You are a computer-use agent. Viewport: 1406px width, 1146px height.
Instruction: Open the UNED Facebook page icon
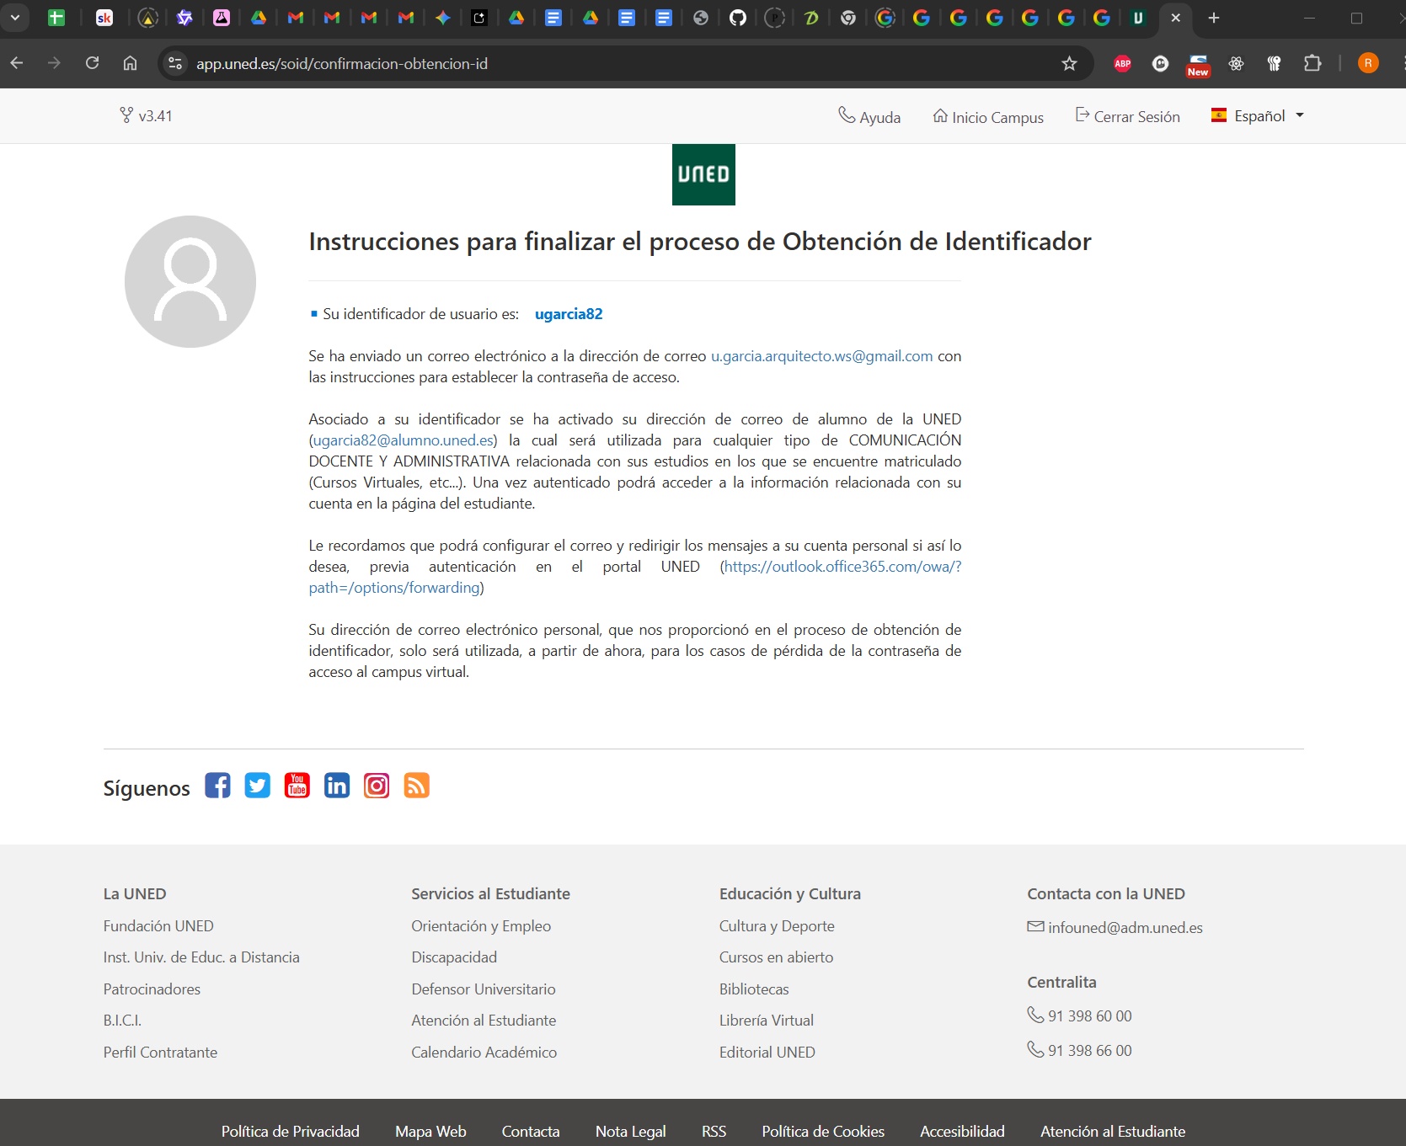(x=217, y=786)
